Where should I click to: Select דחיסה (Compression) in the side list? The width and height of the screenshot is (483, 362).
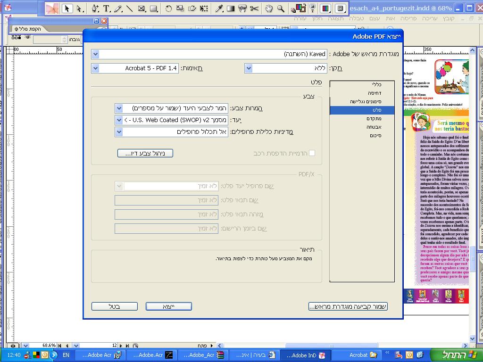pos(362,93)
